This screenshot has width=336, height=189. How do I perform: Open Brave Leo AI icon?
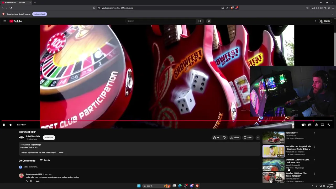325,8
